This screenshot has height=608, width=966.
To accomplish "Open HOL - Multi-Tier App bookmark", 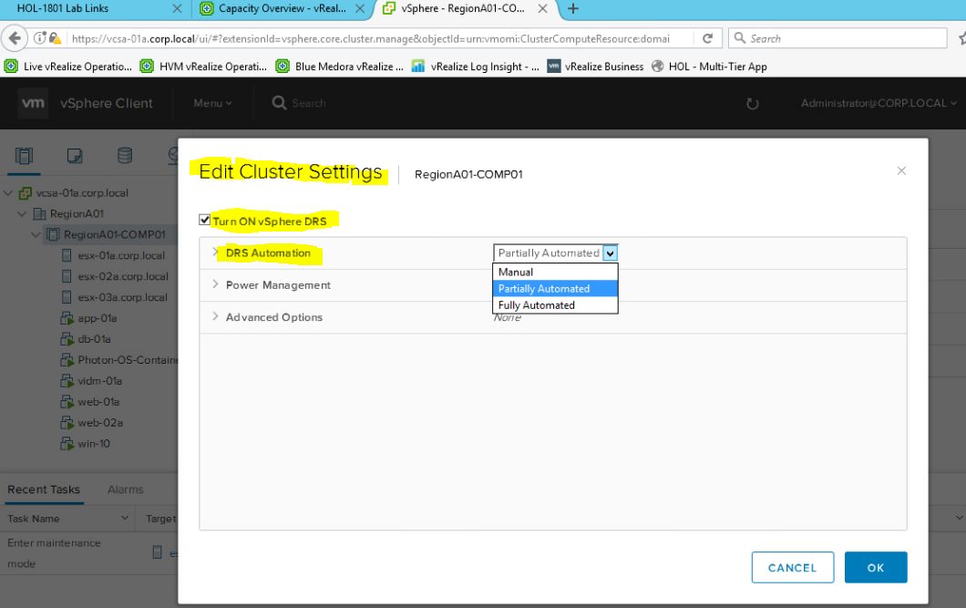I will click(710, 67).
